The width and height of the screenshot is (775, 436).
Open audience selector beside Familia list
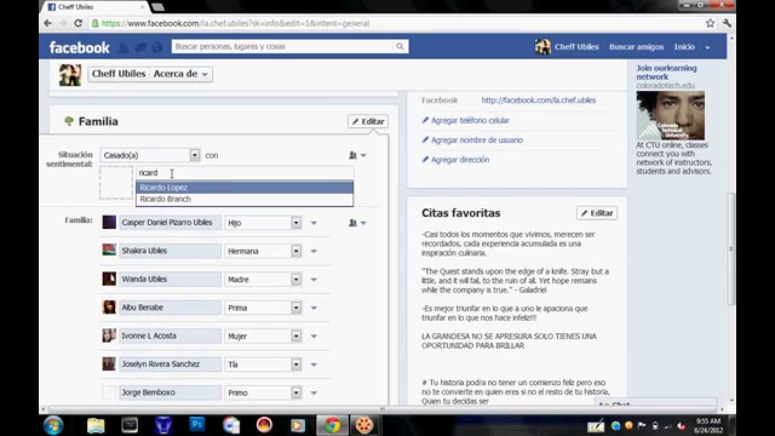pos(357,223)
